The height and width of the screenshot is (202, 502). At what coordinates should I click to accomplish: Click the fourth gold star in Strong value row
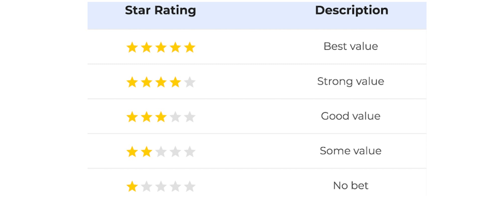coord(175,82)
